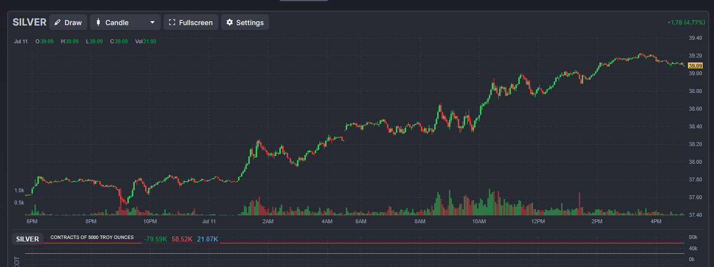Click the 6AM time axis label
Screen dimensions: 714x267
[361, 222]
